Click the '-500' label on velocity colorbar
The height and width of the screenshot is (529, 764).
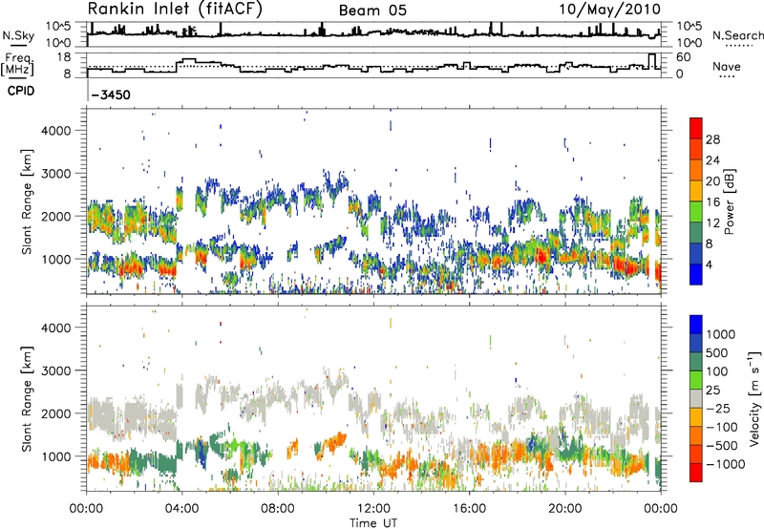click(x=722, y=446)
